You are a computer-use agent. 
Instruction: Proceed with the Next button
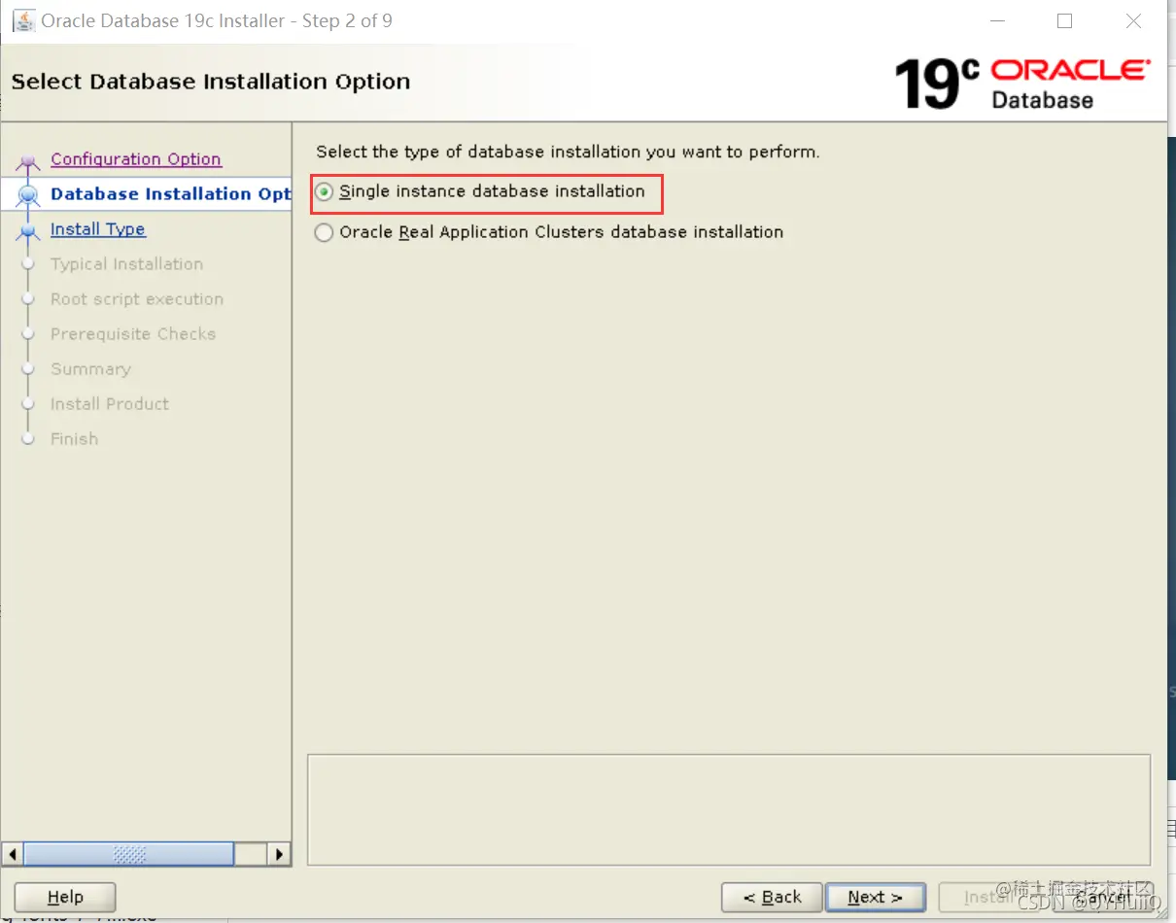point(875,897)
